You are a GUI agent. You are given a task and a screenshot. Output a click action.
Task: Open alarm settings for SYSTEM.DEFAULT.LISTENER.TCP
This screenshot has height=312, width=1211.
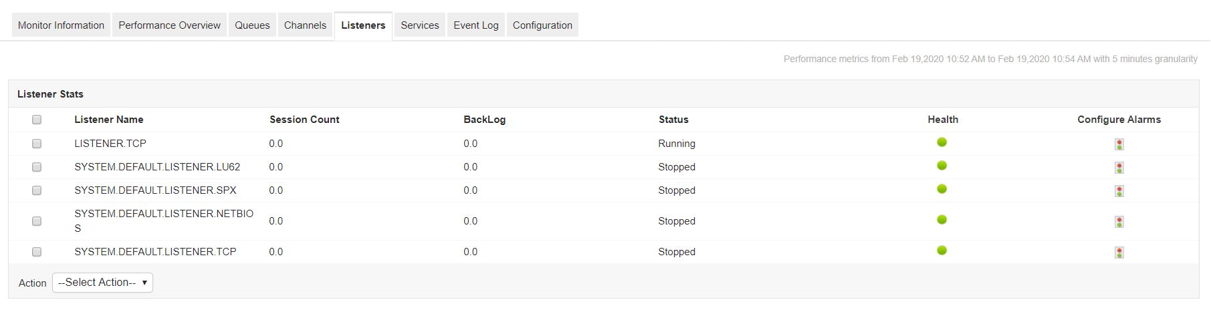click(x=1119, y=253)
